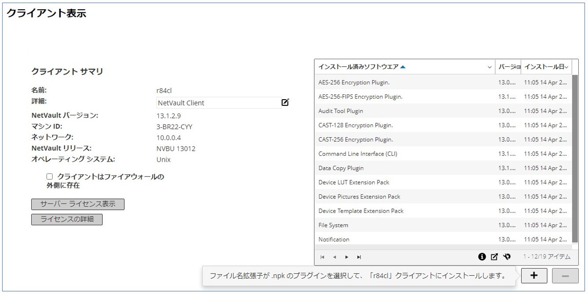Select Notification row
This screenshot has width=588, height=294.
click(443, 239)
